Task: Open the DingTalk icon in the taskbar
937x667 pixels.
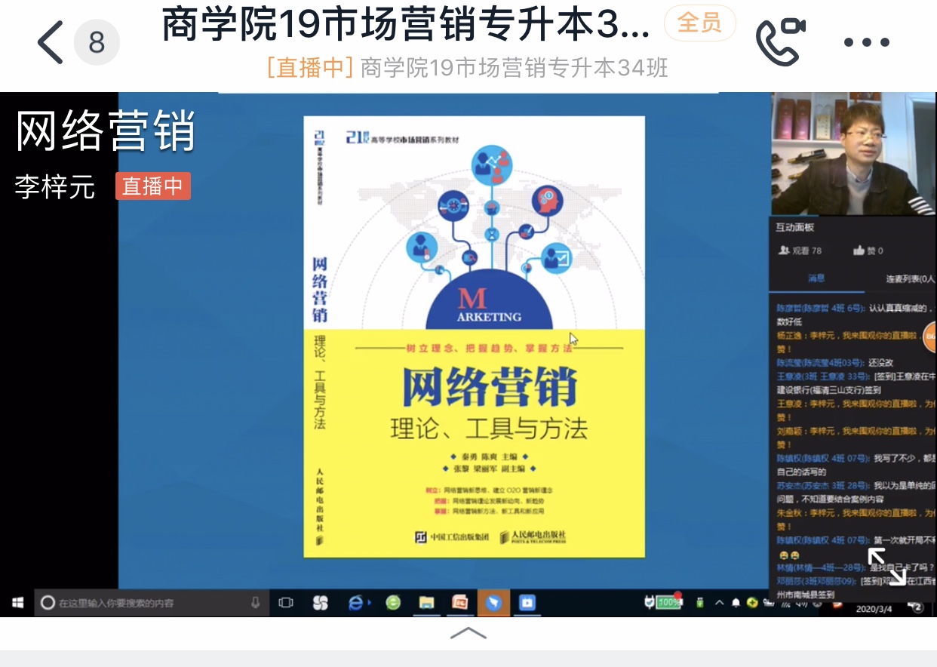Action: (x=493, y=602)
